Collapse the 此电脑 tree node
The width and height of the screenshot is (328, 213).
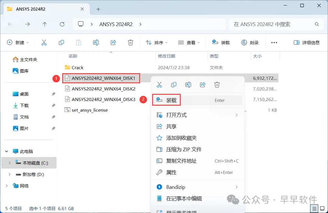(7, 151)
